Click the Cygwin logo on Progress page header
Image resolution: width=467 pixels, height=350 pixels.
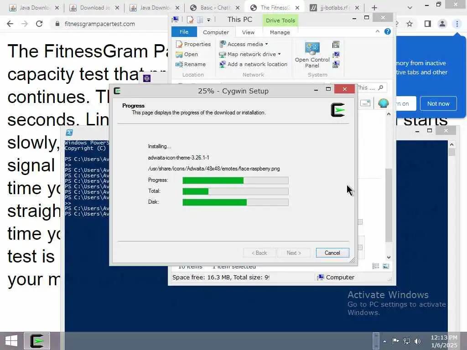click(x=338, y=110)
